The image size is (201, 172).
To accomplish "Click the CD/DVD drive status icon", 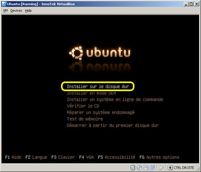I will (x=139, y=168).
